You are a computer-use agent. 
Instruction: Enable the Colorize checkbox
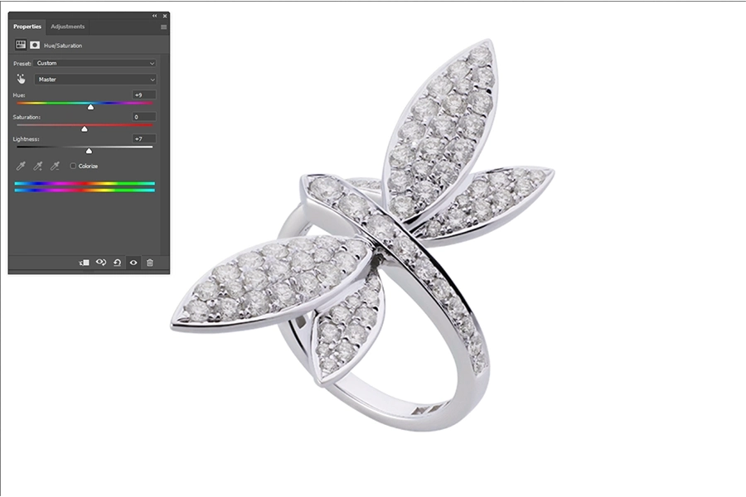[x=73, y=166]
